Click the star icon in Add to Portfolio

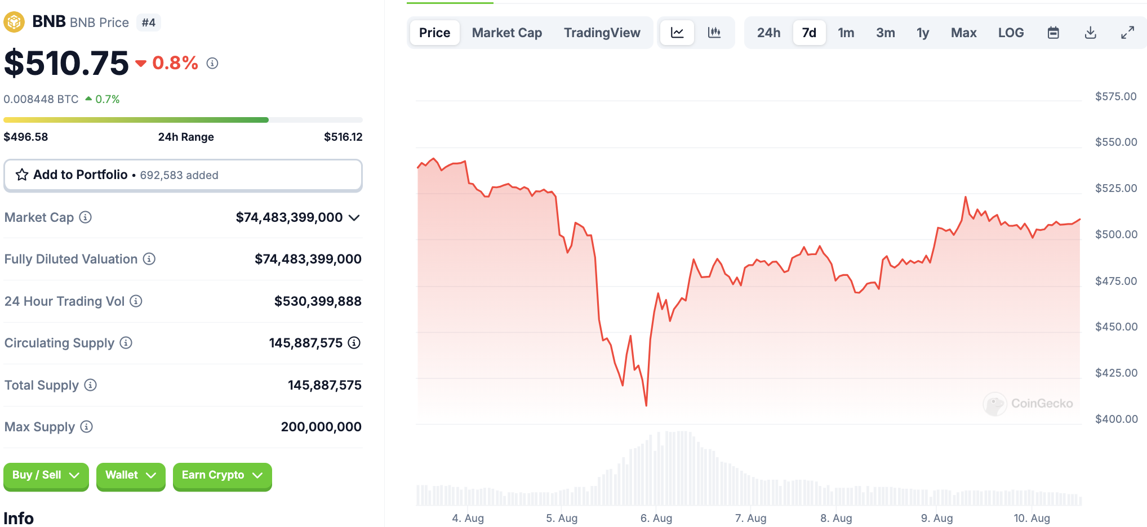(22, 175)
